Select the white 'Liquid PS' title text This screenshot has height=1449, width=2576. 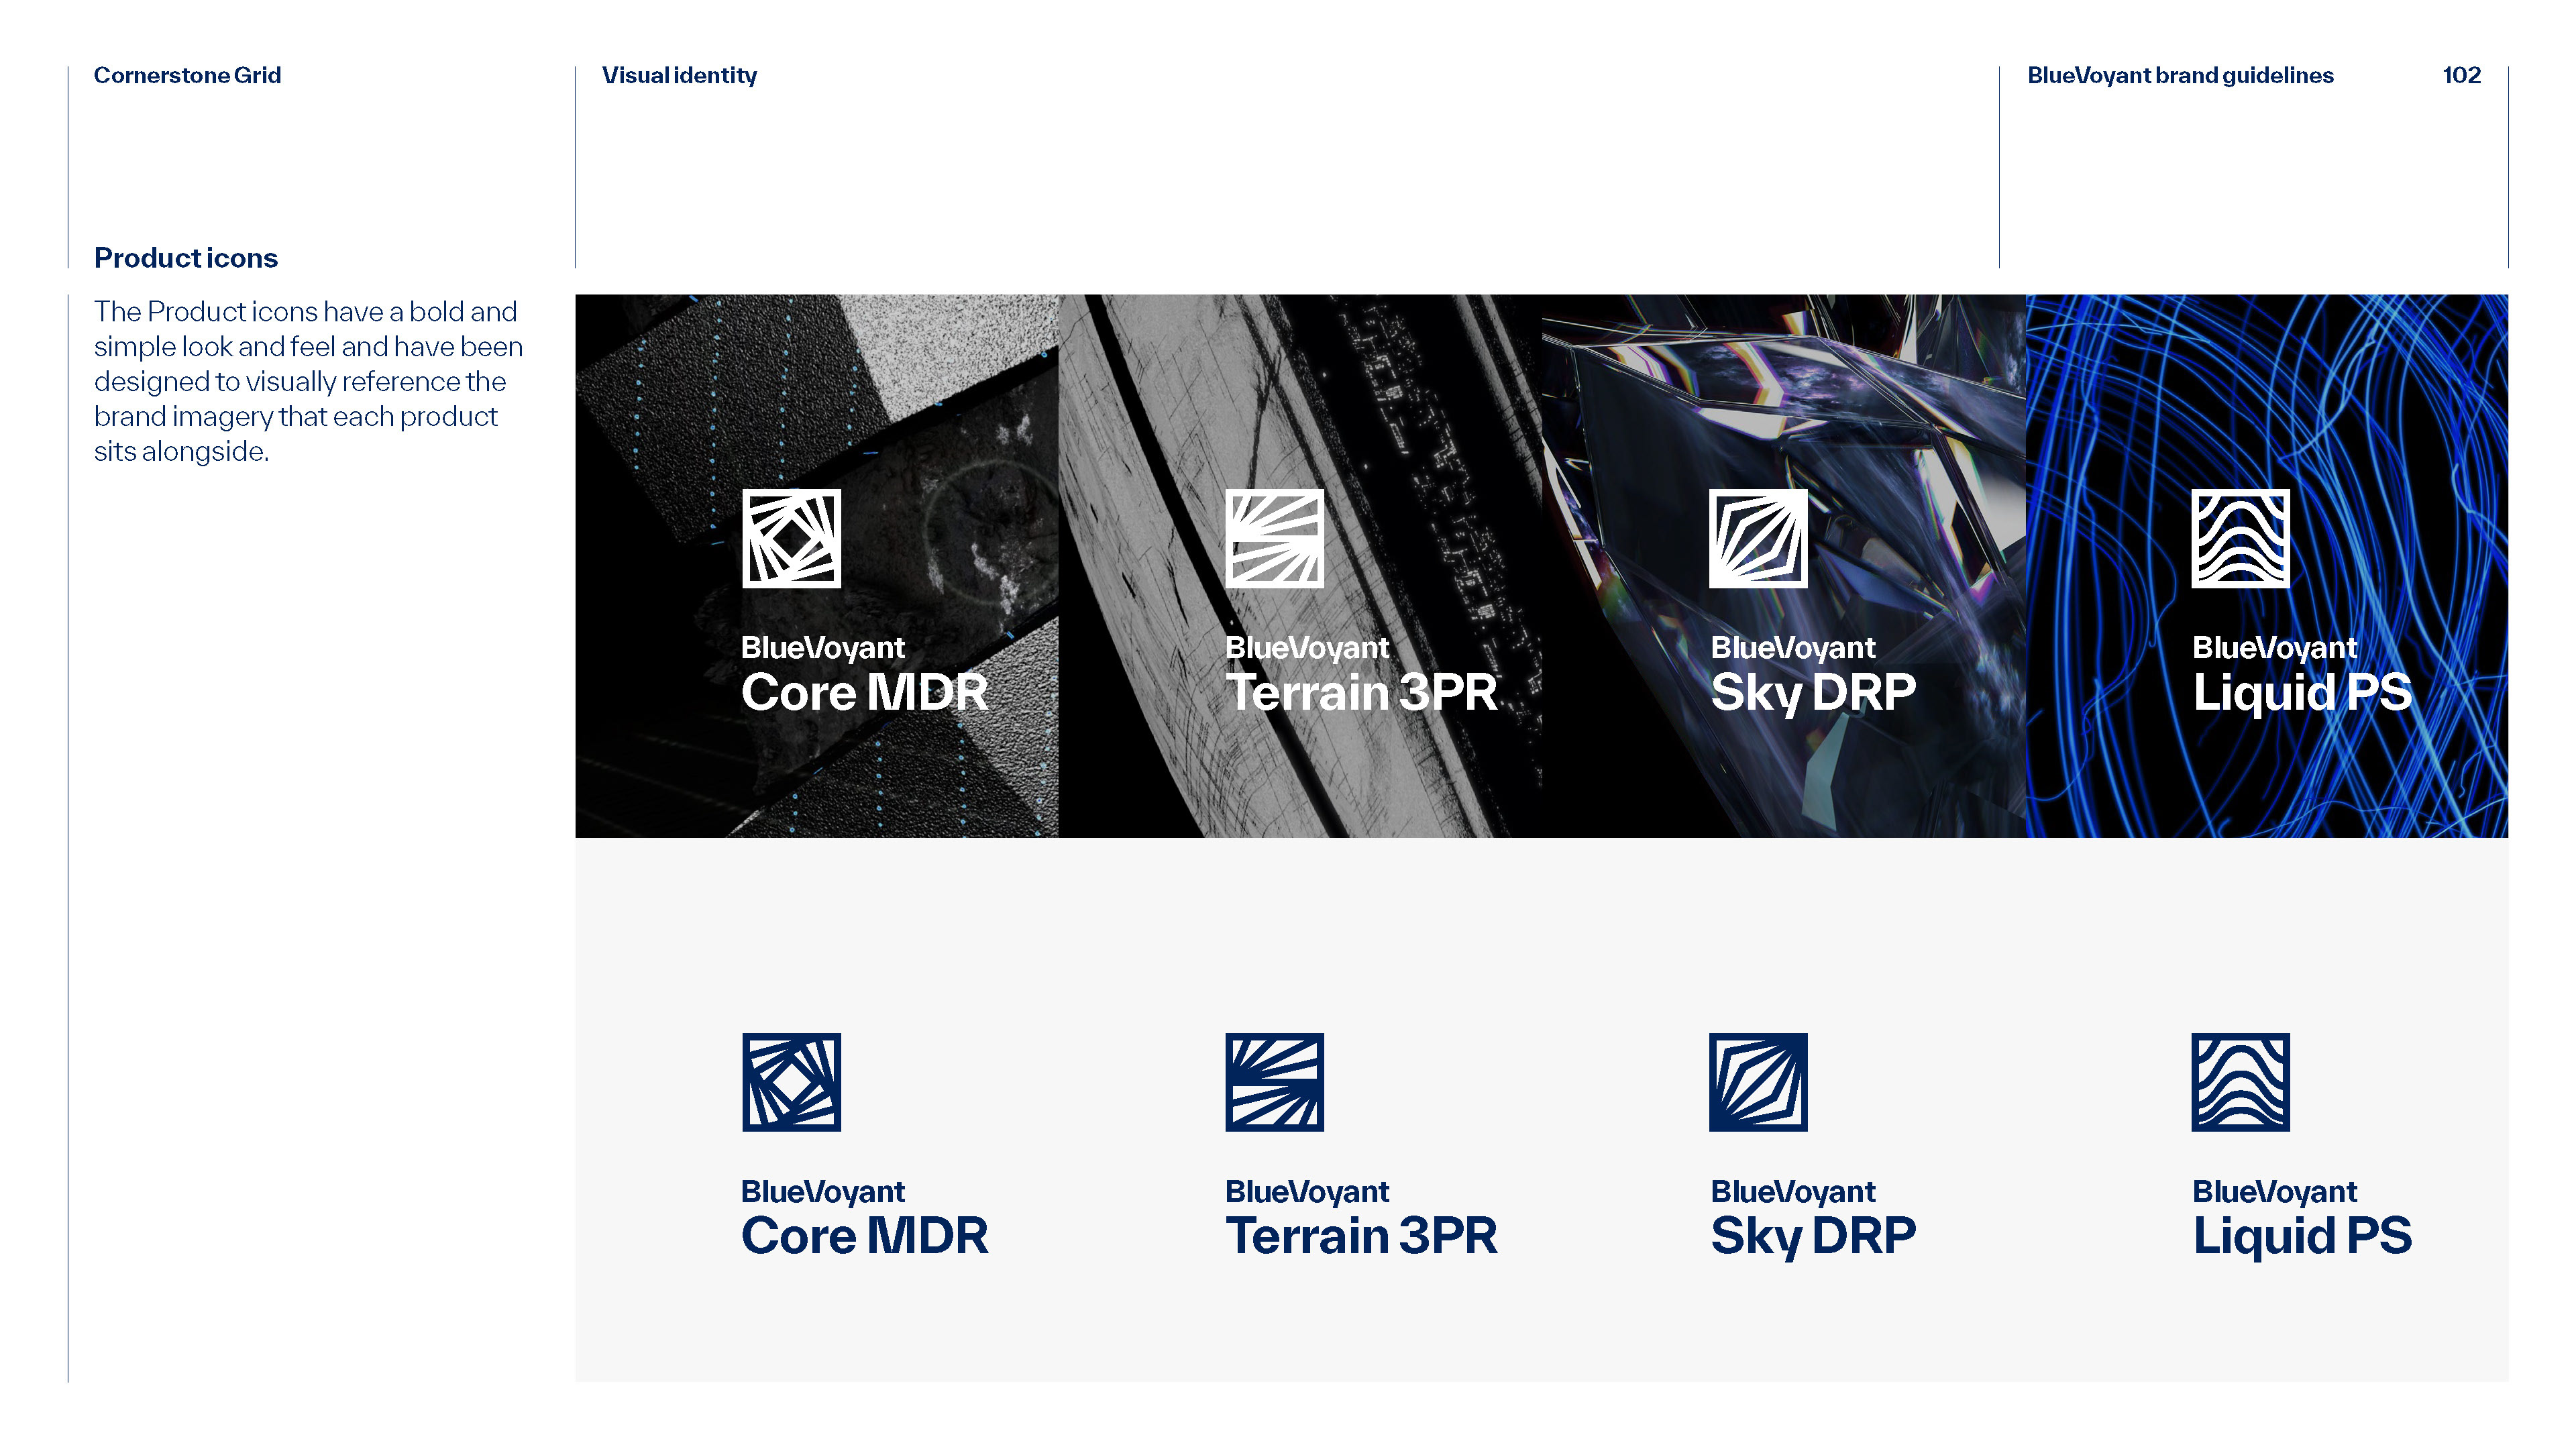(x=2302, y=694)
